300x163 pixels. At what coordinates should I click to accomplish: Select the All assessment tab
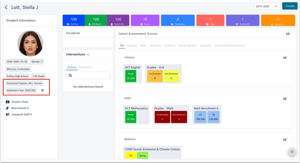[122, 46]
